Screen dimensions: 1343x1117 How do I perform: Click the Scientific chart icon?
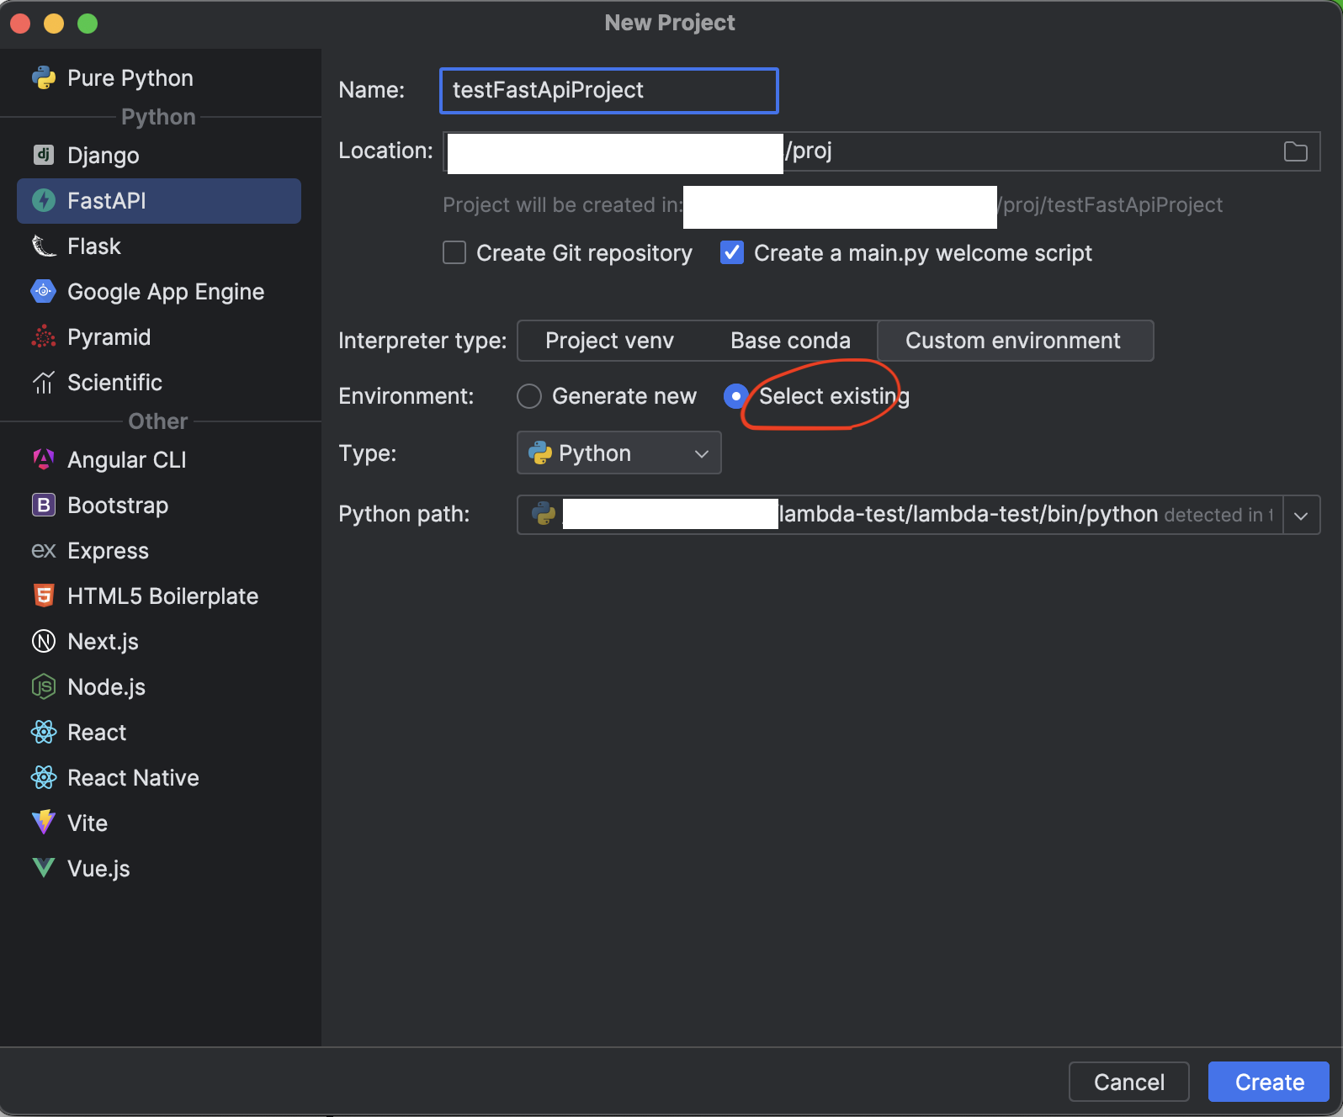(x=44, y=383)
